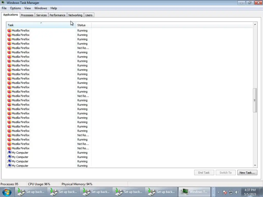Click the Task Manager icon in title bar
The height and width of the screenshot is (197, 263).
tap(3, 3)
